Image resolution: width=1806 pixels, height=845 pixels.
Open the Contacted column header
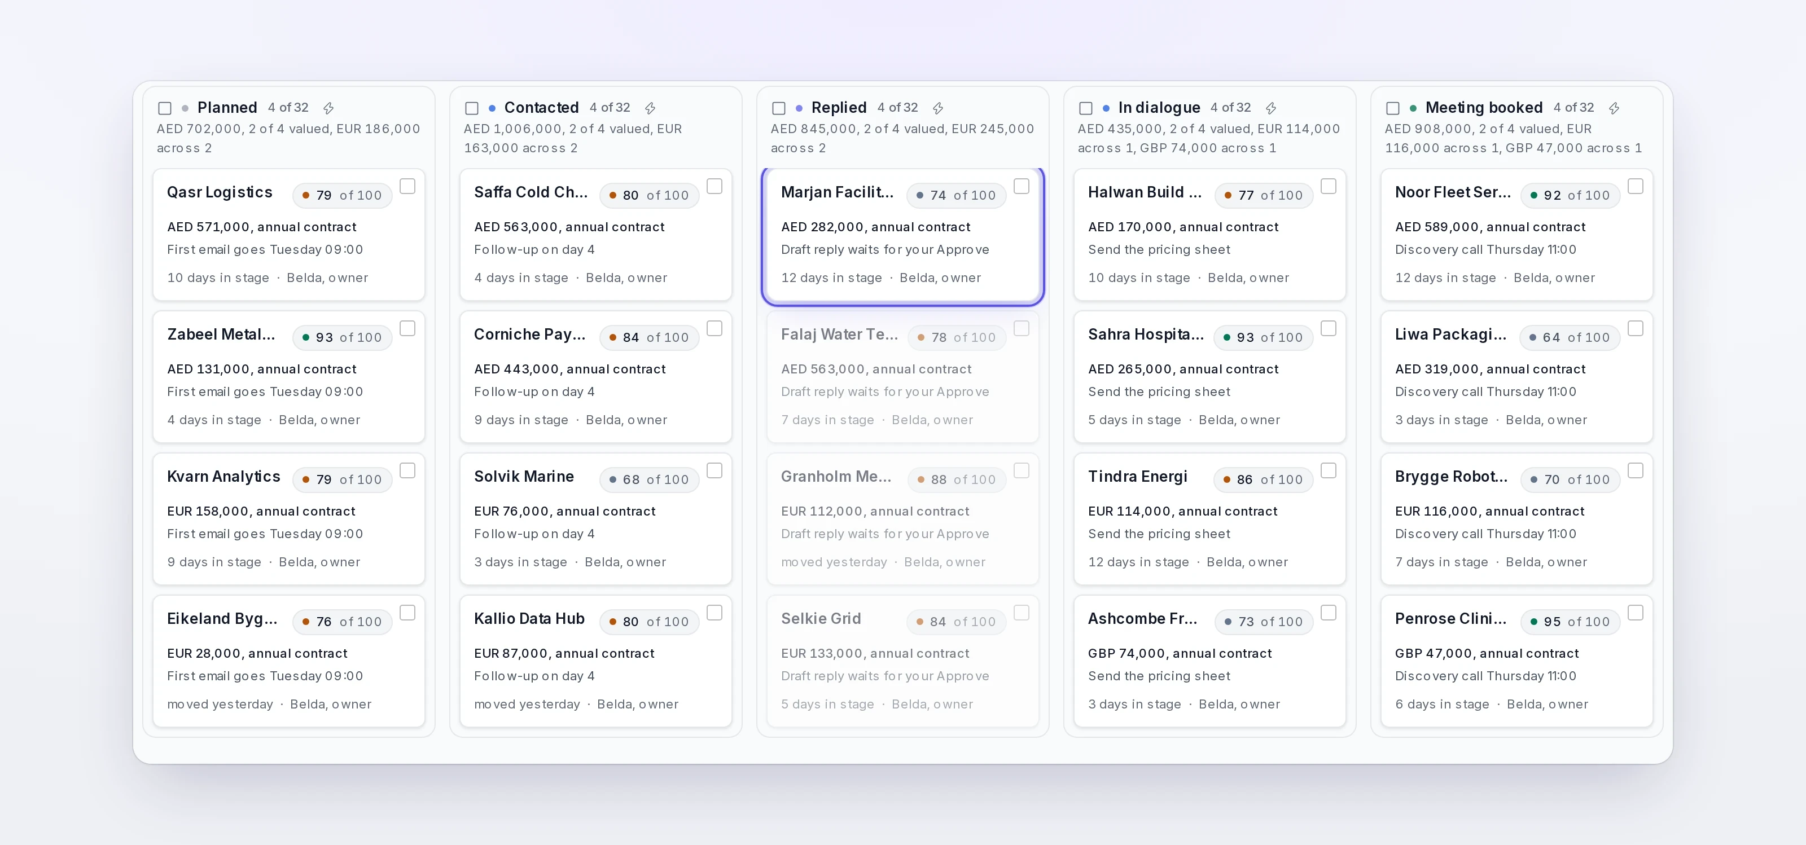pyautogui.click(x=541, y=107)
